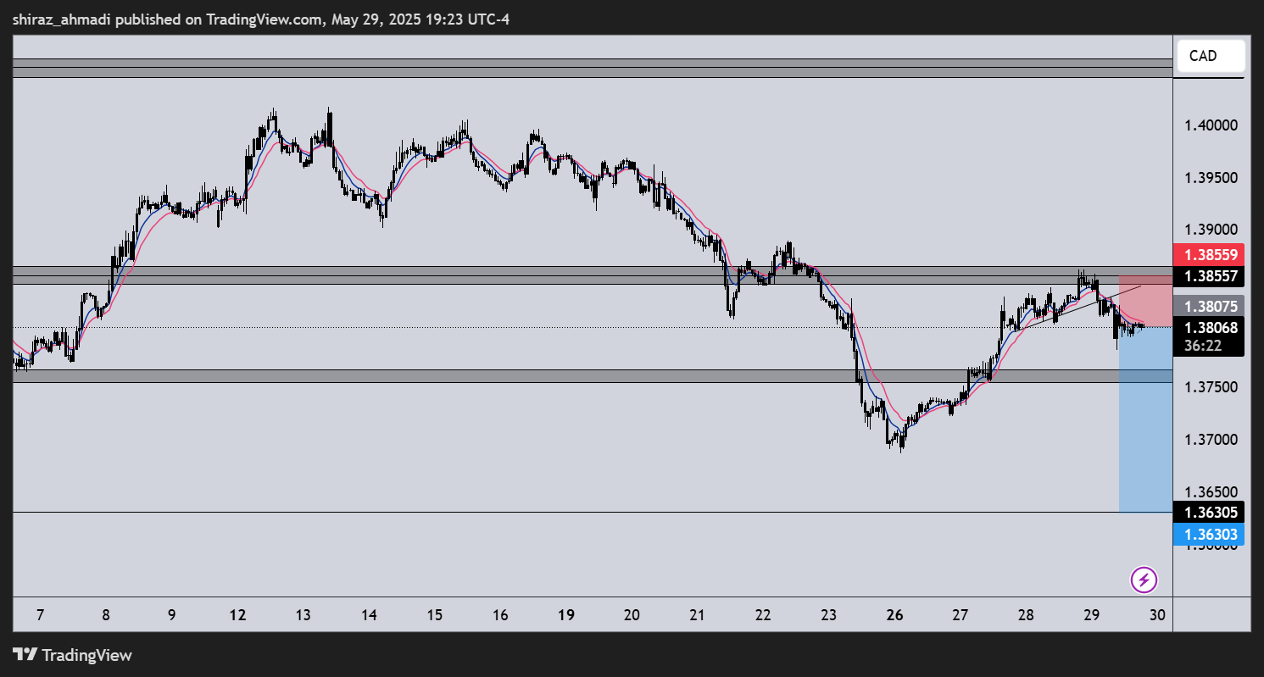Click the 1.39000 price axis label
The image size is (1264, 677).
click(x=1212, y=230)
